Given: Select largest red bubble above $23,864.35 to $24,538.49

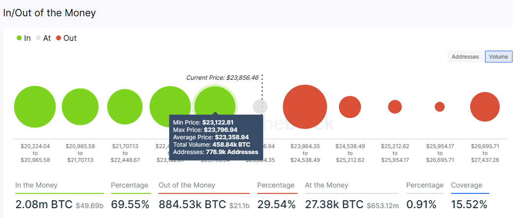Looking at the screenshot, I should coord(305,107).
